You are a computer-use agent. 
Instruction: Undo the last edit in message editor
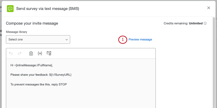11,53
